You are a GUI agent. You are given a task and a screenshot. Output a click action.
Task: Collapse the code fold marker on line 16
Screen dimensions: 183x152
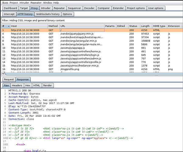pos(7,138)
